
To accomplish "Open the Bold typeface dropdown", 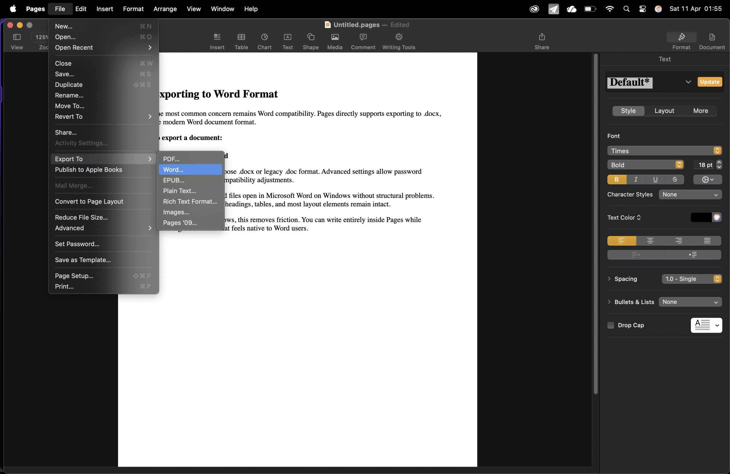I will (x=645, y=165).
